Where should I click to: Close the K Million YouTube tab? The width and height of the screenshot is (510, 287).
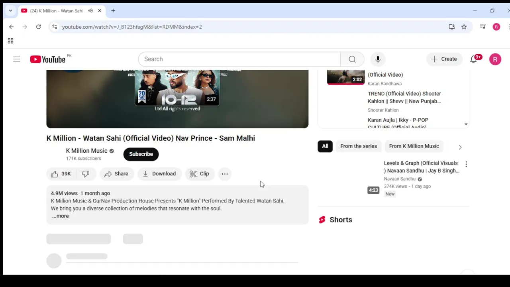click(x=100, y=11)
